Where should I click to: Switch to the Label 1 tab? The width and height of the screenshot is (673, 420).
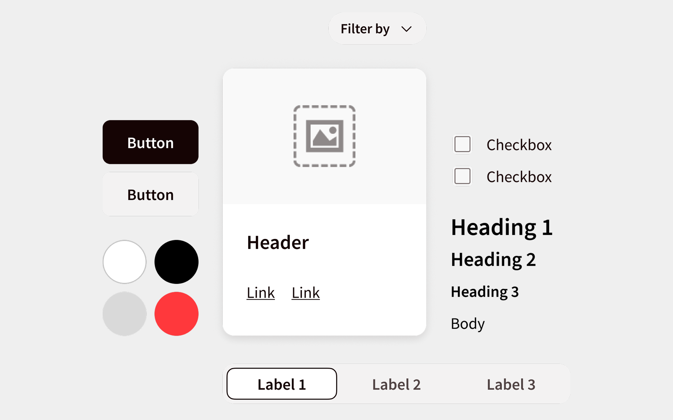click(282, 384)
